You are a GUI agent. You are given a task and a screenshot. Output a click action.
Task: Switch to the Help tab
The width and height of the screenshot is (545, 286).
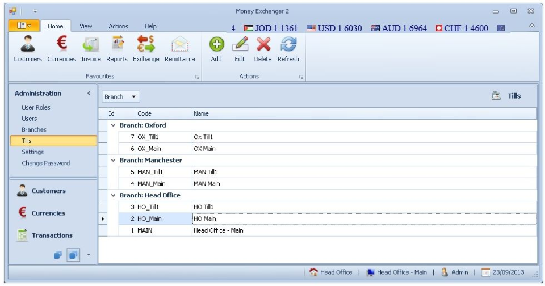click(150, 26)
